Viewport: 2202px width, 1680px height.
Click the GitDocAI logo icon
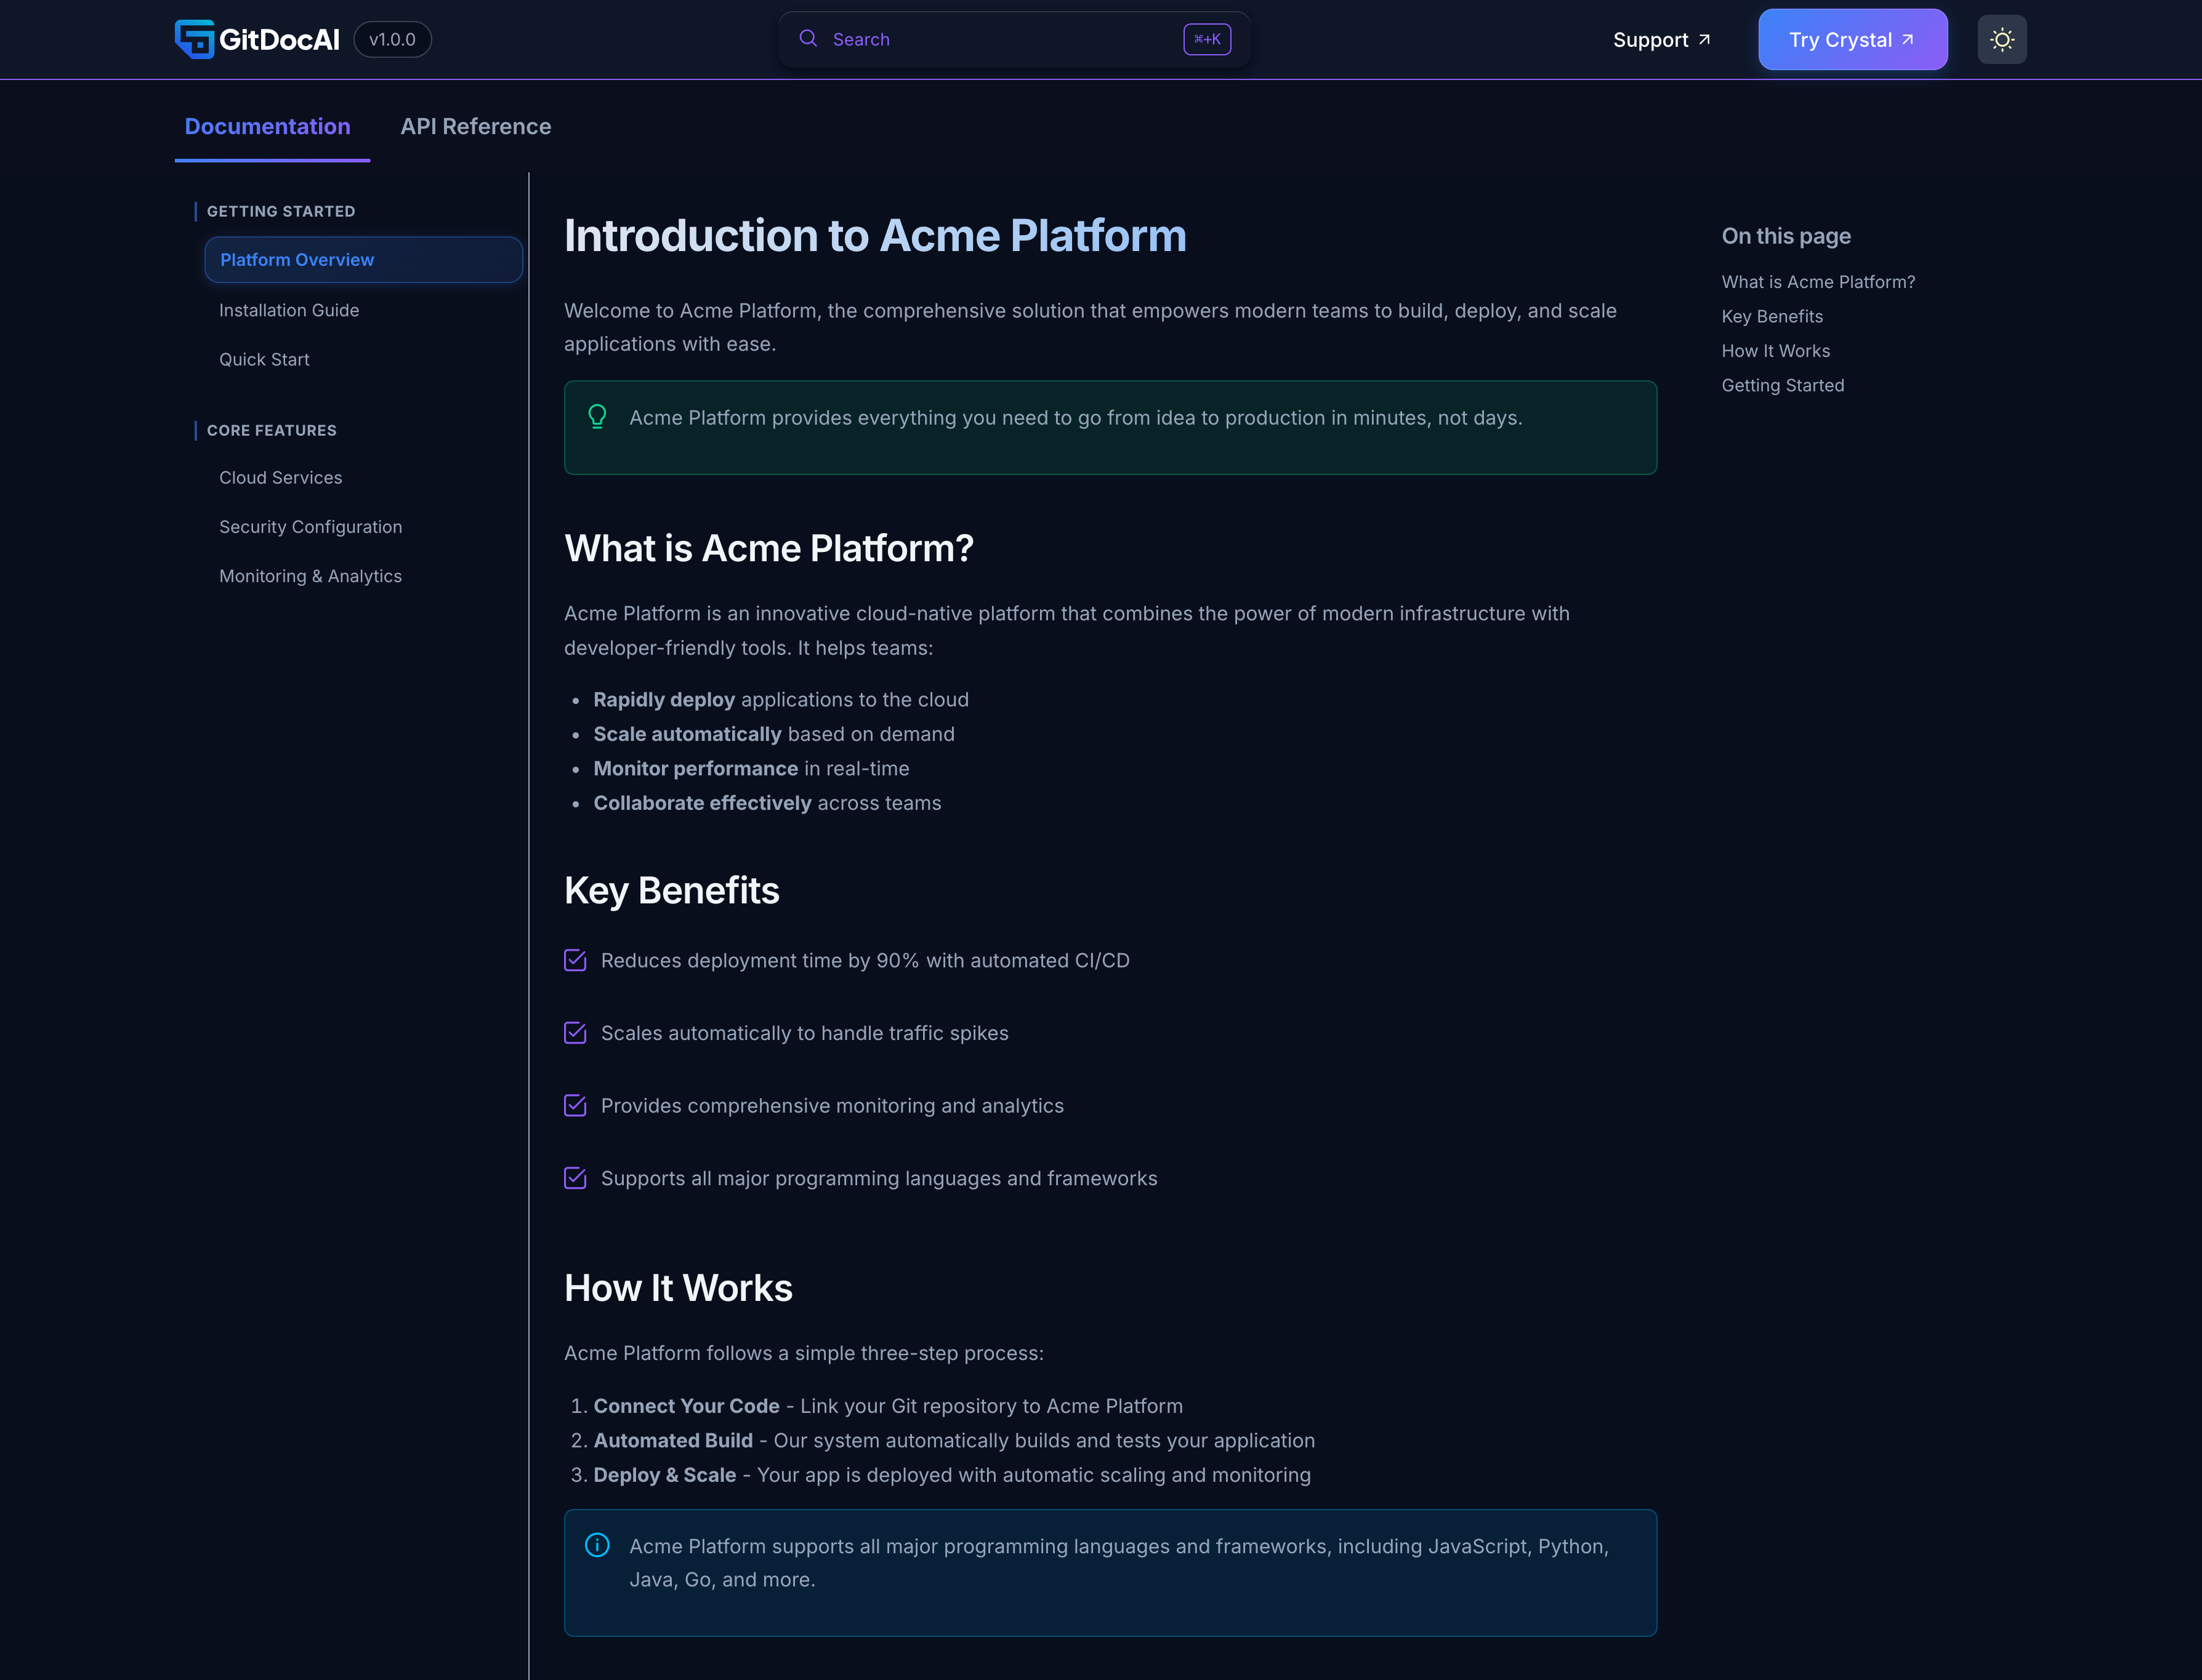pyautogui.click(x=194, y=40)
